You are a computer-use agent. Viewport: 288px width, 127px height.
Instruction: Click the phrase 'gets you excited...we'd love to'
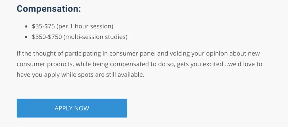point(219,64)
